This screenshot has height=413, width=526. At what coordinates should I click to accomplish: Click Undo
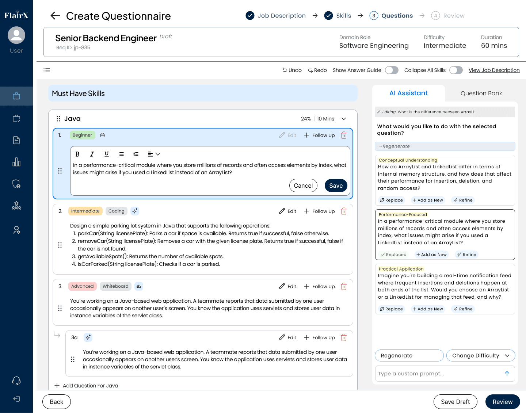pyautogui.click(x=292, y=70)
